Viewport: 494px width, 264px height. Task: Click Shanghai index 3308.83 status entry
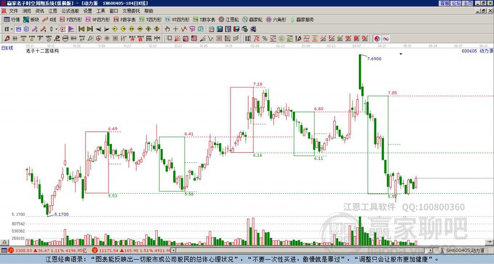47,251
